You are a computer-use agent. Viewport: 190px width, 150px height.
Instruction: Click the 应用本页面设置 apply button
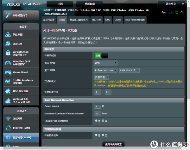113,144
